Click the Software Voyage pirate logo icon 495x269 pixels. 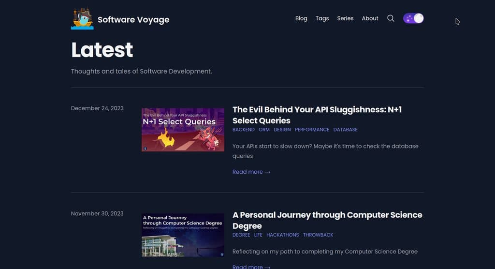[82, 19]
